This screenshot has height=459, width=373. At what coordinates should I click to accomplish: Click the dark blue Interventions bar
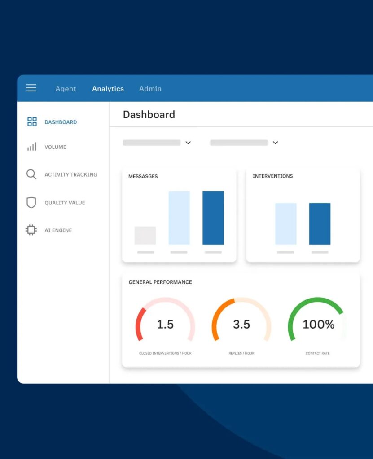point(320,224)
